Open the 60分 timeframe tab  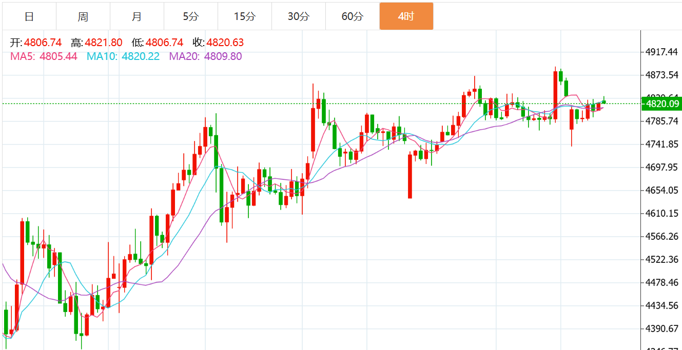point(352,16)
